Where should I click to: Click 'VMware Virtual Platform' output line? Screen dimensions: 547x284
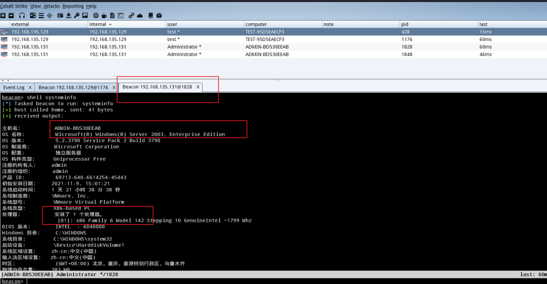pos(89,202)
